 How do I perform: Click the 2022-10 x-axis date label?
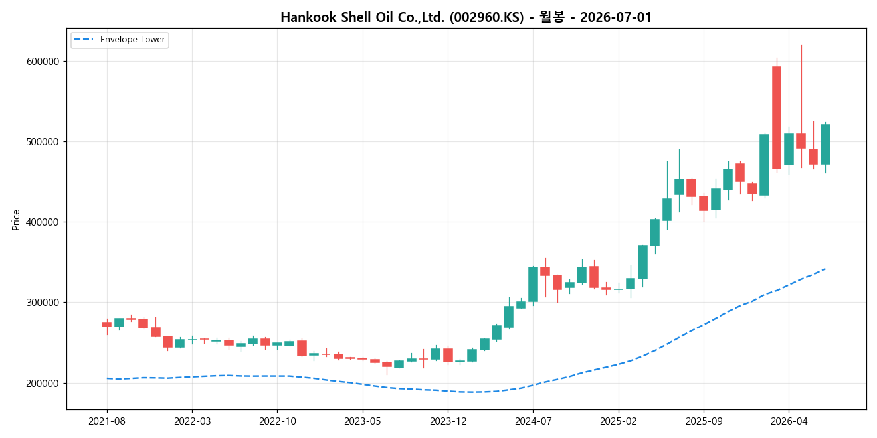pyautogui.click(x=277, y=421)
